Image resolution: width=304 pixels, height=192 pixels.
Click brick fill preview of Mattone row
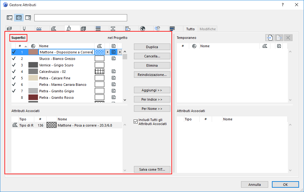tap(99, 52)
